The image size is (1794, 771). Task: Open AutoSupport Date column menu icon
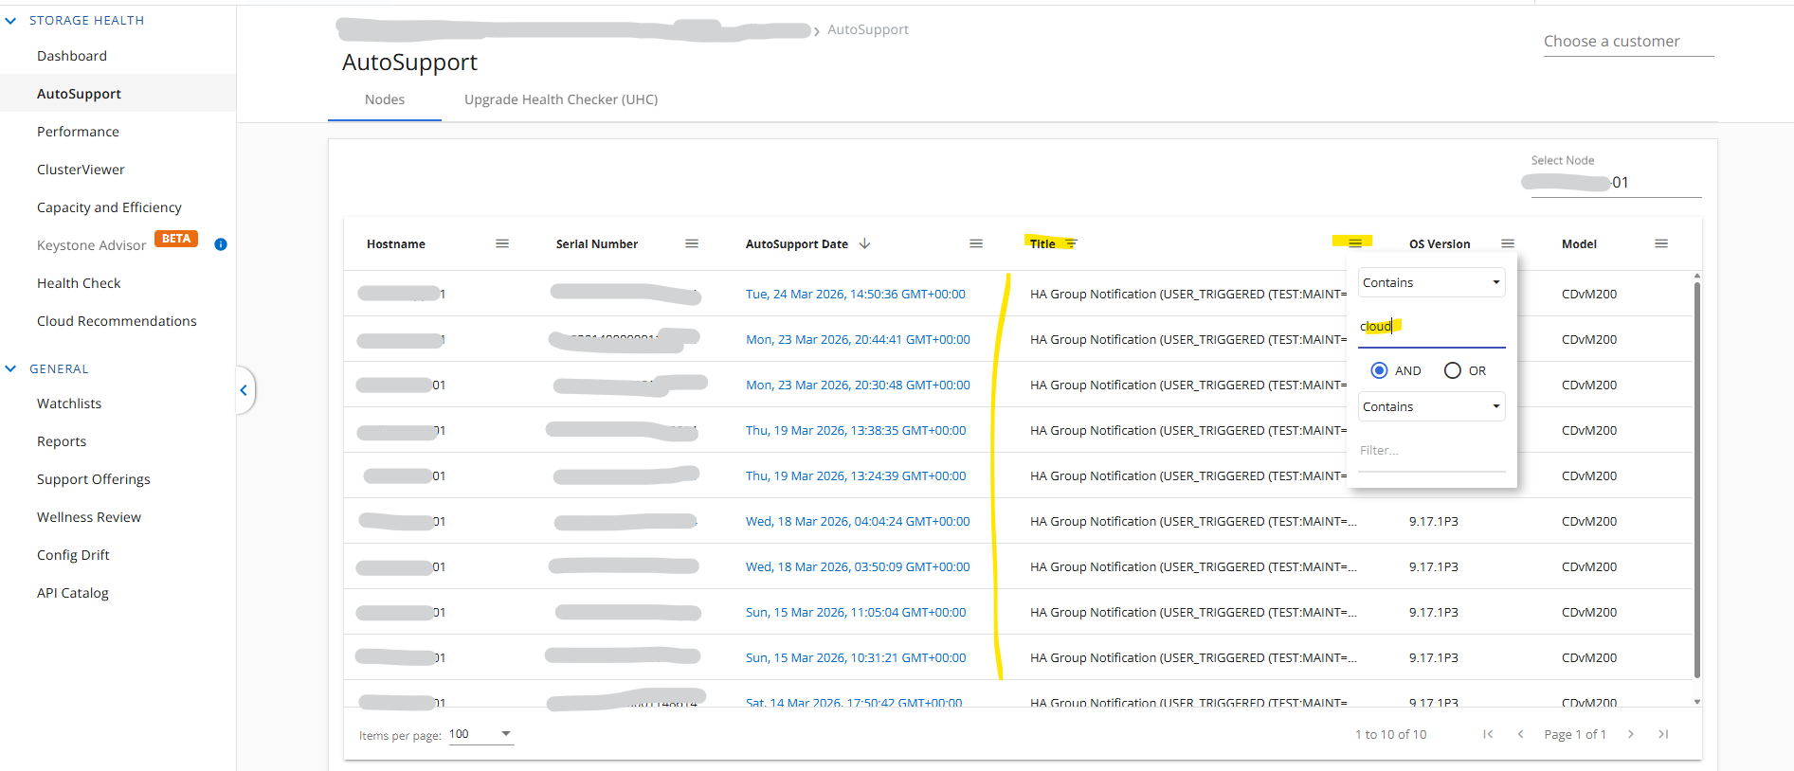[976, 243]
